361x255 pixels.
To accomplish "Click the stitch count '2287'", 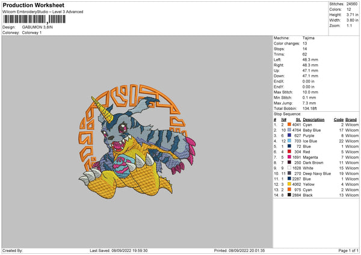I will tap(297, 179).
